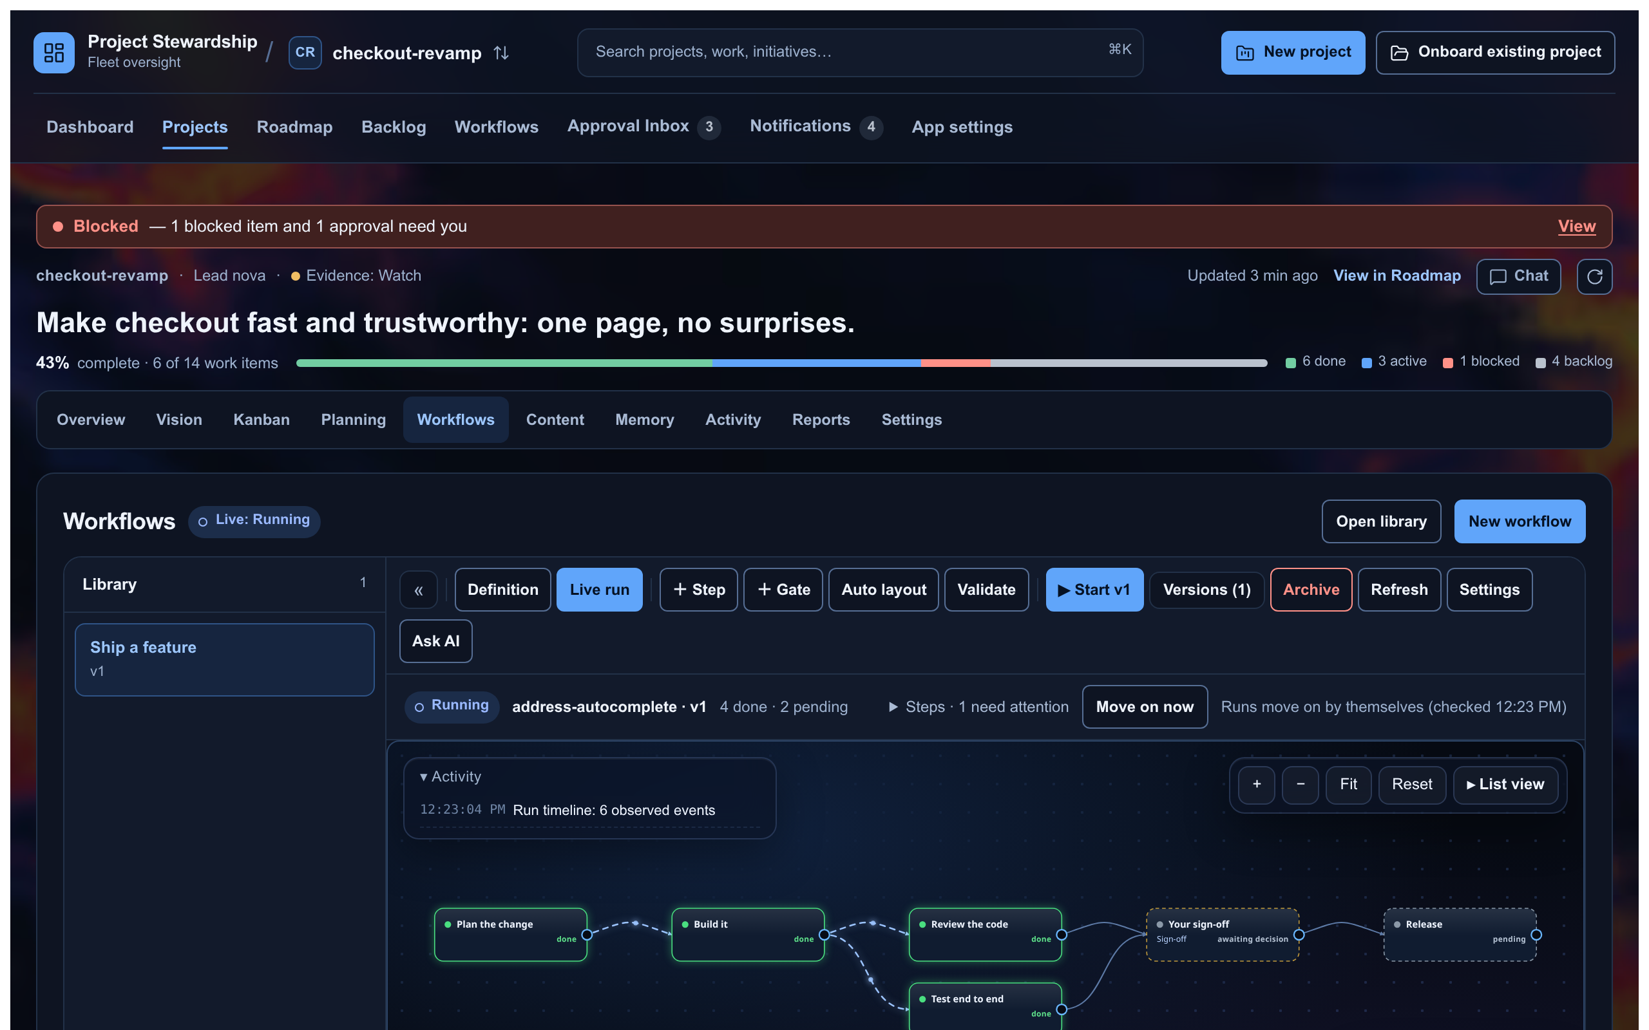Open the Backlog nav tab
1649x1030 pixels.
pyautogui.click(x=393, y=127)
